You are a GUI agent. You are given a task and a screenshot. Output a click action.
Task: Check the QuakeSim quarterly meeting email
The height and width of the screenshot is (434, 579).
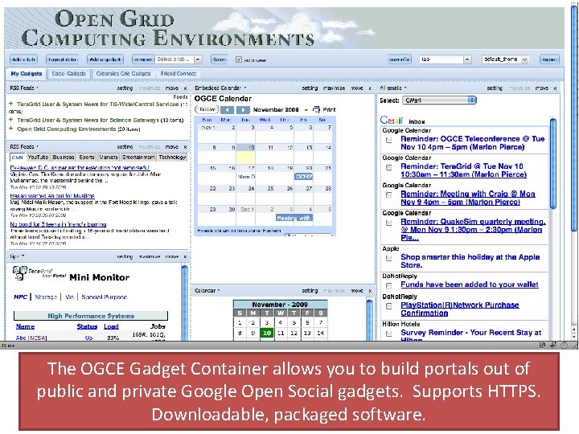(x=389, y=223)
